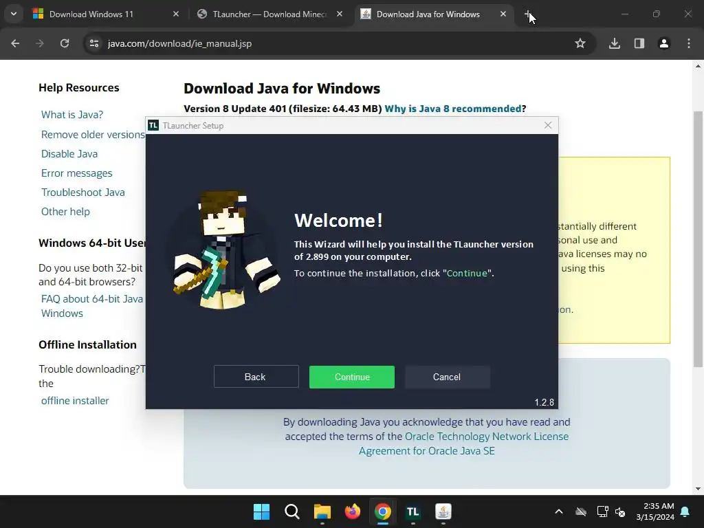Click the TL logo in setup title bar
The width and height of the screenshot is (704, 528).
coord(153,125)
